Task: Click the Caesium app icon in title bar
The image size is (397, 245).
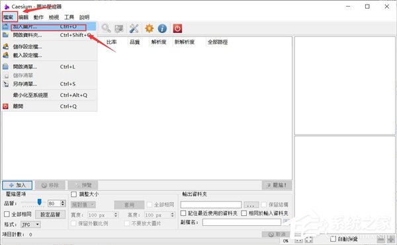Action: pyautogui.click(x=7, y=7)
